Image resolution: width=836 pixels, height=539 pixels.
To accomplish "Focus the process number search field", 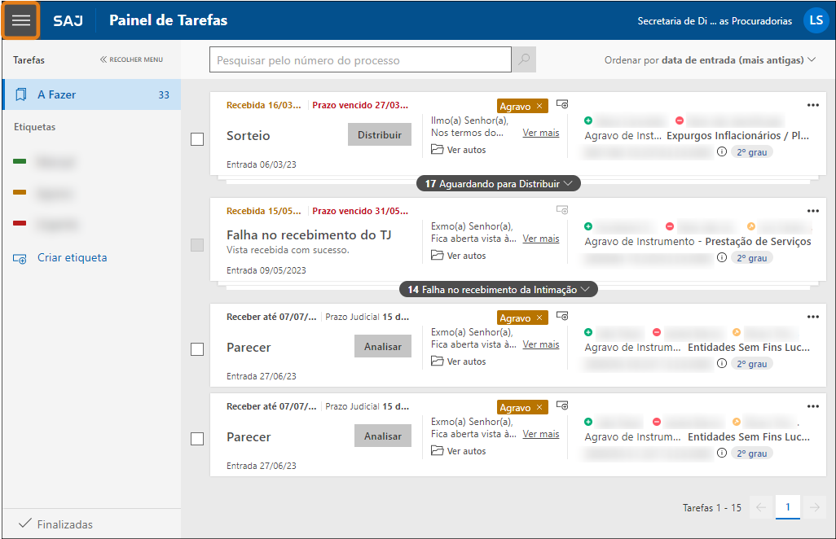I will 360,60.
